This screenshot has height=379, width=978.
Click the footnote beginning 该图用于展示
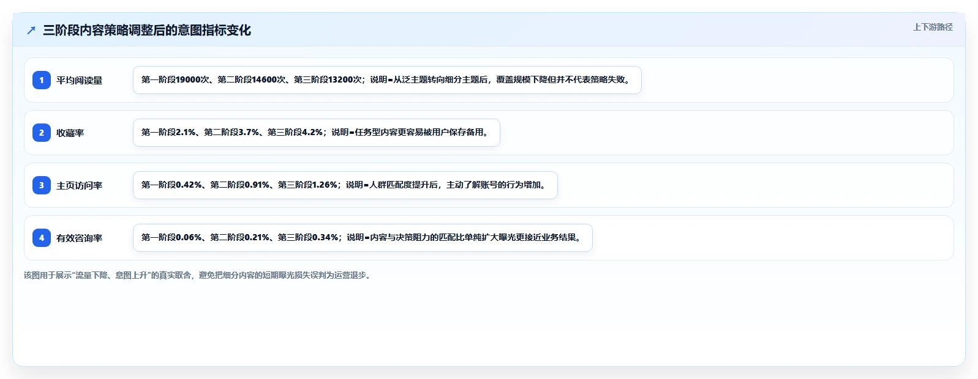198,275
